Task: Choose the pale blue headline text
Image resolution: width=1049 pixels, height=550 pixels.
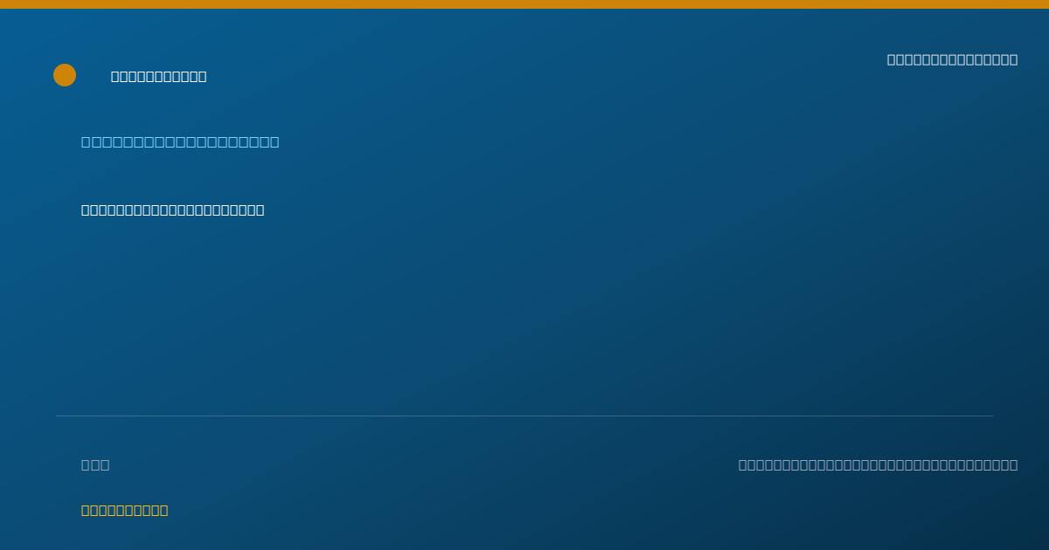Action: 180,141
